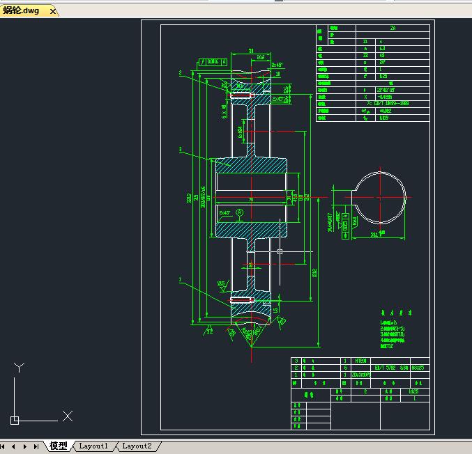Select the 7c GB/T 10089-1988 accuracy cell
This screenshot has height=454, width=472.
point(393,104)
